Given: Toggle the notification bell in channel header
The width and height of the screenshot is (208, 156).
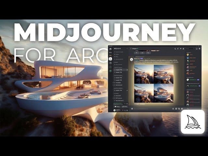Looking at the screenshot, I should click(178, 49).
